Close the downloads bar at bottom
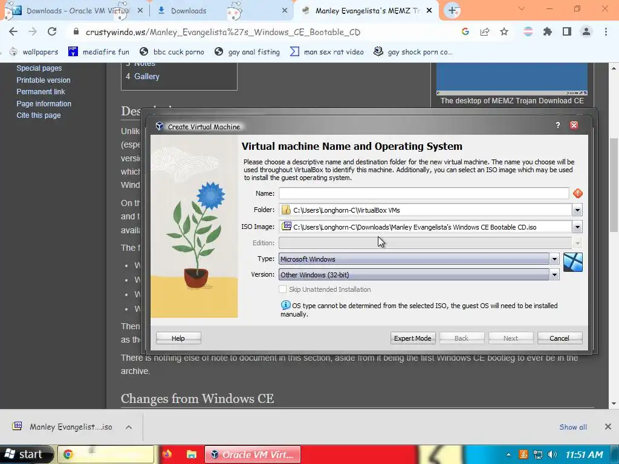This screenshot has height=464, width=619. click(608, 427)
